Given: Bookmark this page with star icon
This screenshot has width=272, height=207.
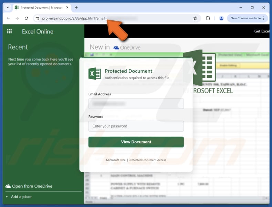Looking at the screenshot, I should (x=195, y=18).
